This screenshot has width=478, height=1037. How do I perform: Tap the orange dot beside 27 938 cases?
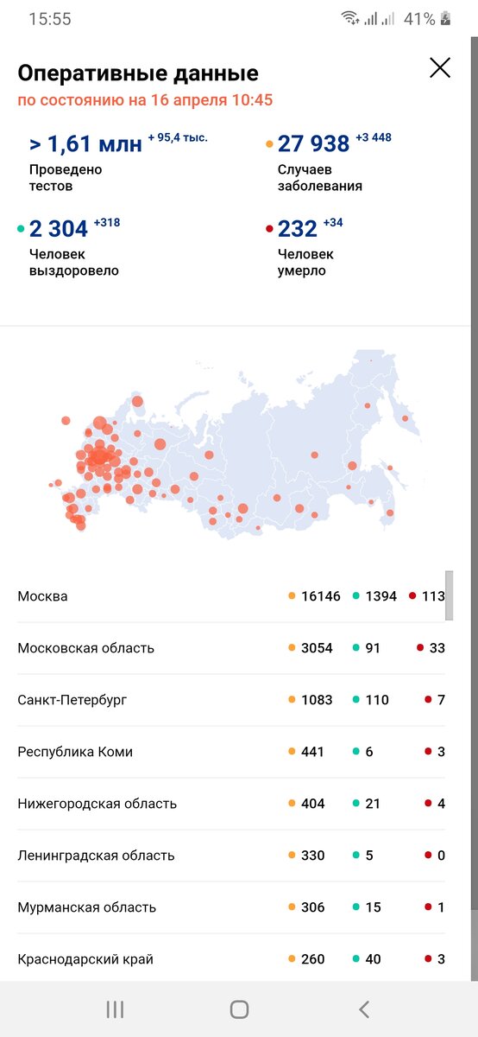tap(269, 144)
